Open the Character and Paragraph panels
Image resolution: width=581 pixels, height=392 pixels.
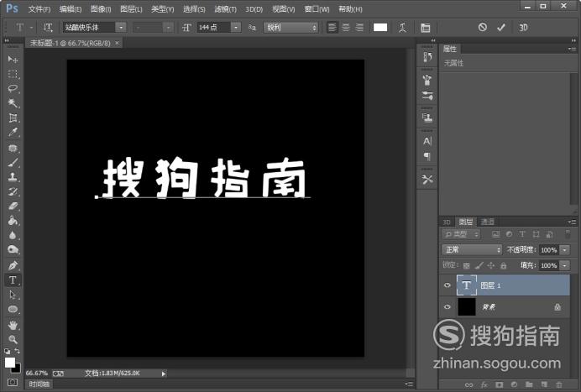[x=426, y=28]
